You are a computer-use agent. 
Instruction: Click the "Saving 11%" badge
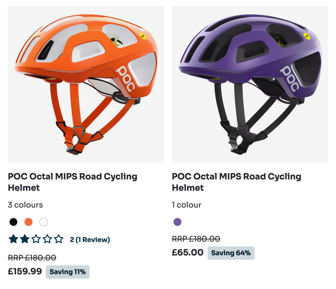click(68, 272)
